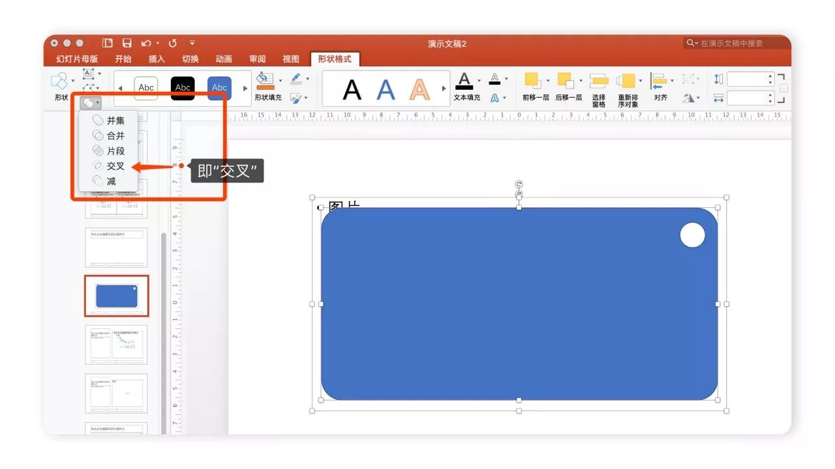Viewport: 835px width, 469px height.
Task: Click the Undo arrow icon
Action: 146,43
